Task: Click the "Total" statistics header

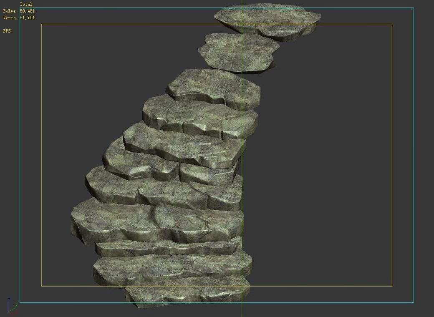Action: tap(26, 4)
